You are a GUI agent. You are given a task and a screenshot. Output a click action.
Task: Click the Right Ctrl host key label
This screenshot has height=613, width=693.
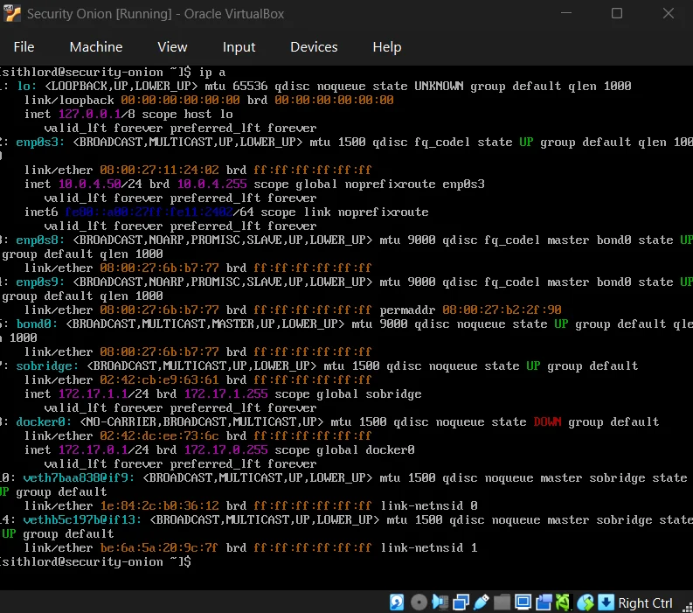tap(645, 603)
